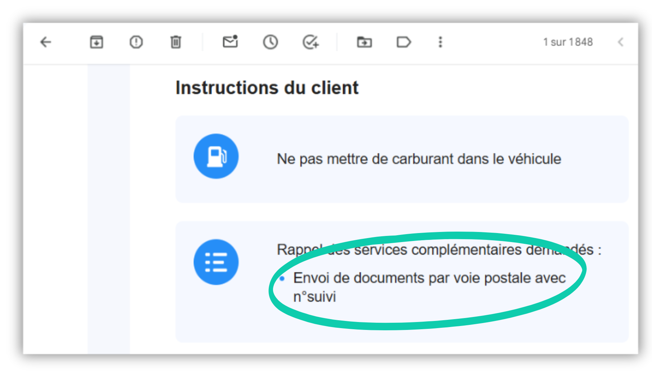Click 'Ne pas mettre de carburant dans le véhicule'
652x380 pixels.
click(x=419, y=159)
